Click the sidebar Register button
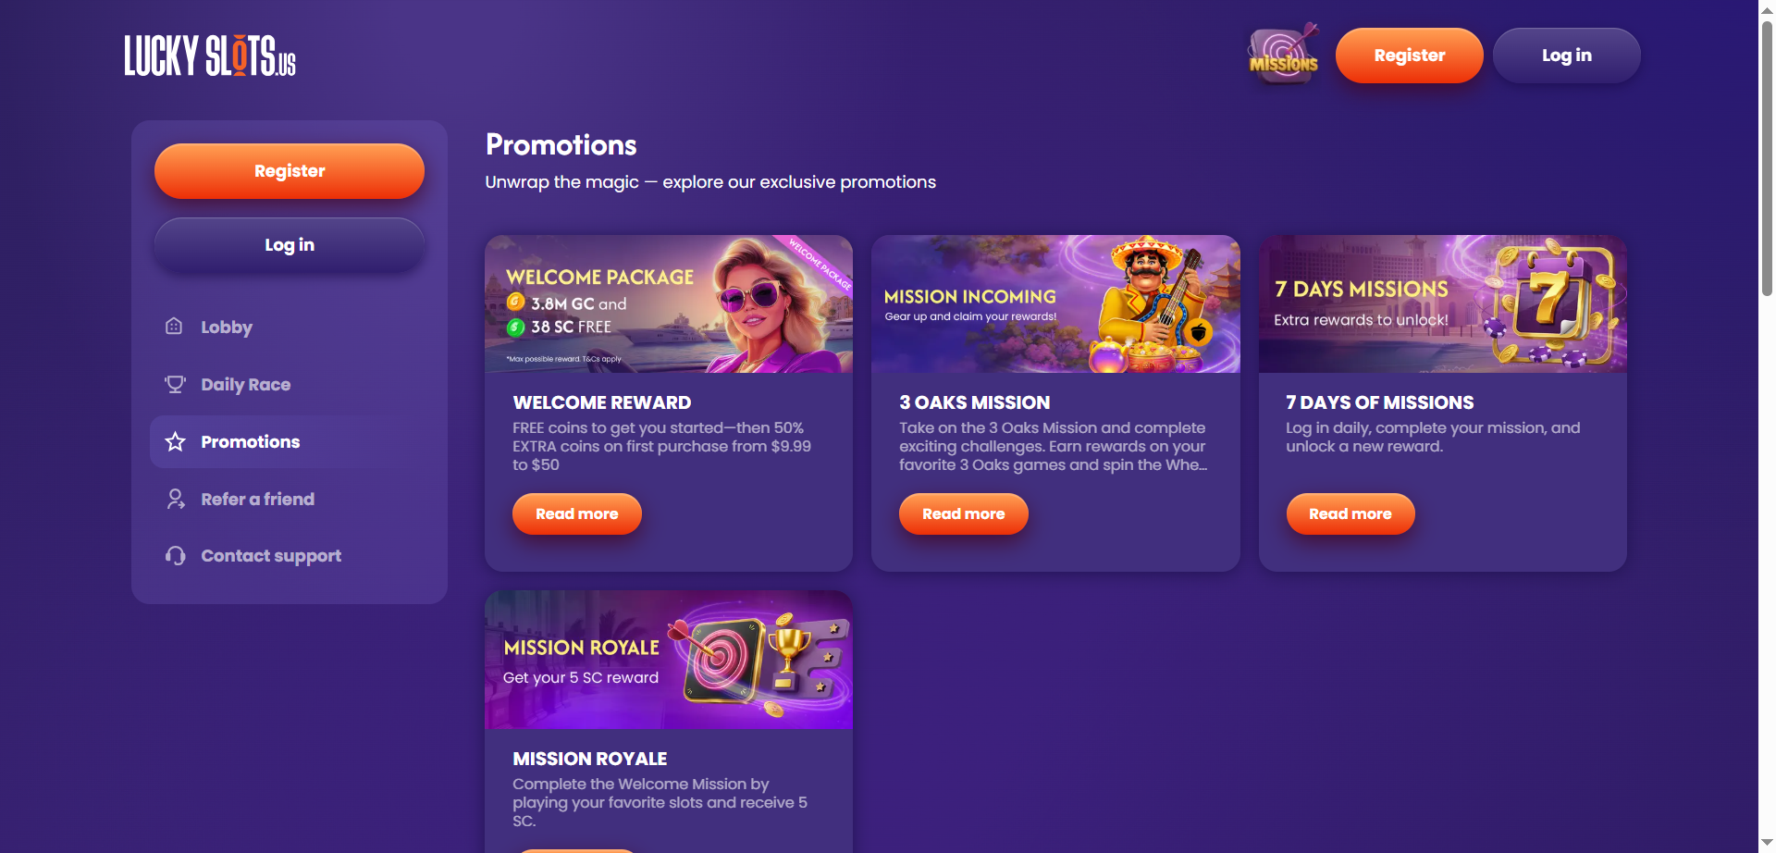Image resolution: width=1776 pixels, height=853 pixels. coord(290,171)
